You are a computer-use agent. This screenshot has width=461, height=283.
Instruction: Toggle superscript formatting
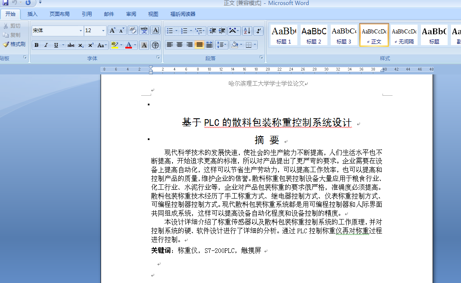pos(91,45)
